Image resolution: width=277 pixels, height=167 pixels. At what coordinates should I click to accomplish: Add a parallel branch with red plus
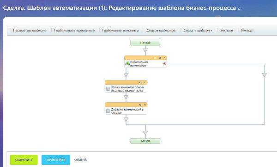(x=164, y=63)
